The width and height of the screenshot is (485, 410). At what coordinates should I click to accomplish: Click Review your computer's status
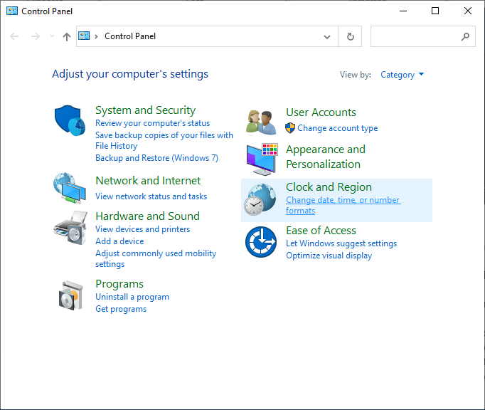pyautogui.click(x=152, y=123)
